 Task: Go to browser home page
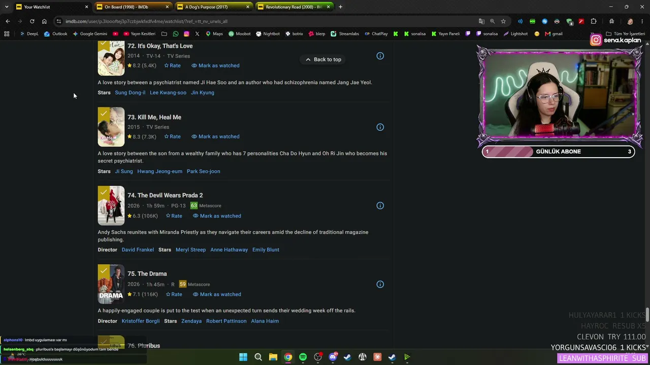44,21
